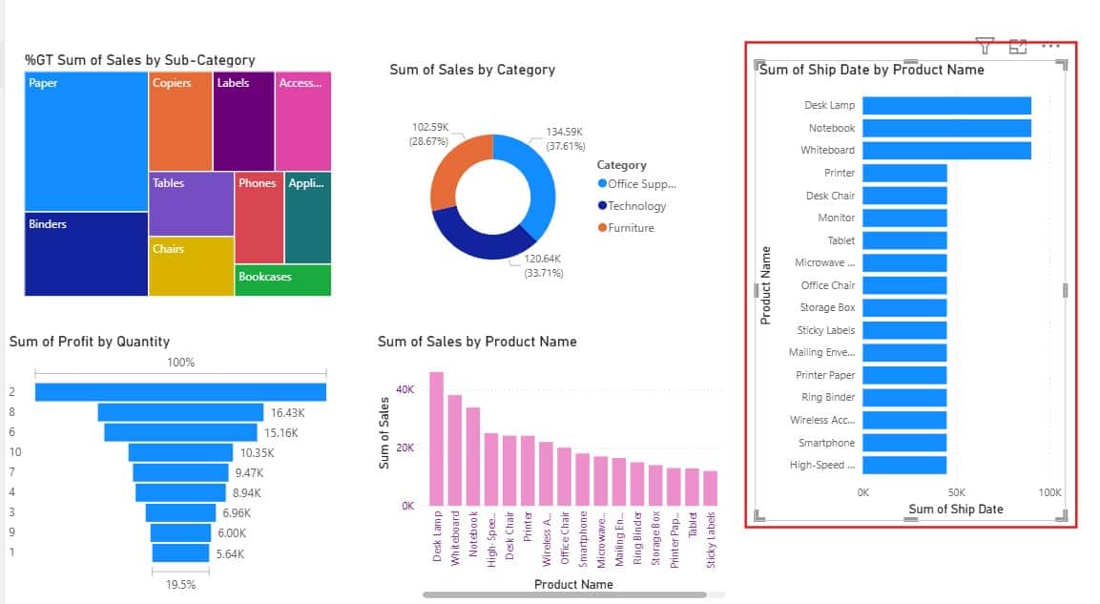The height and width of the screenshot is (604, 1100).
Task: Select the funnel bar labeled 6.00K
Action: pyautogui.click(x=180, y=532)
